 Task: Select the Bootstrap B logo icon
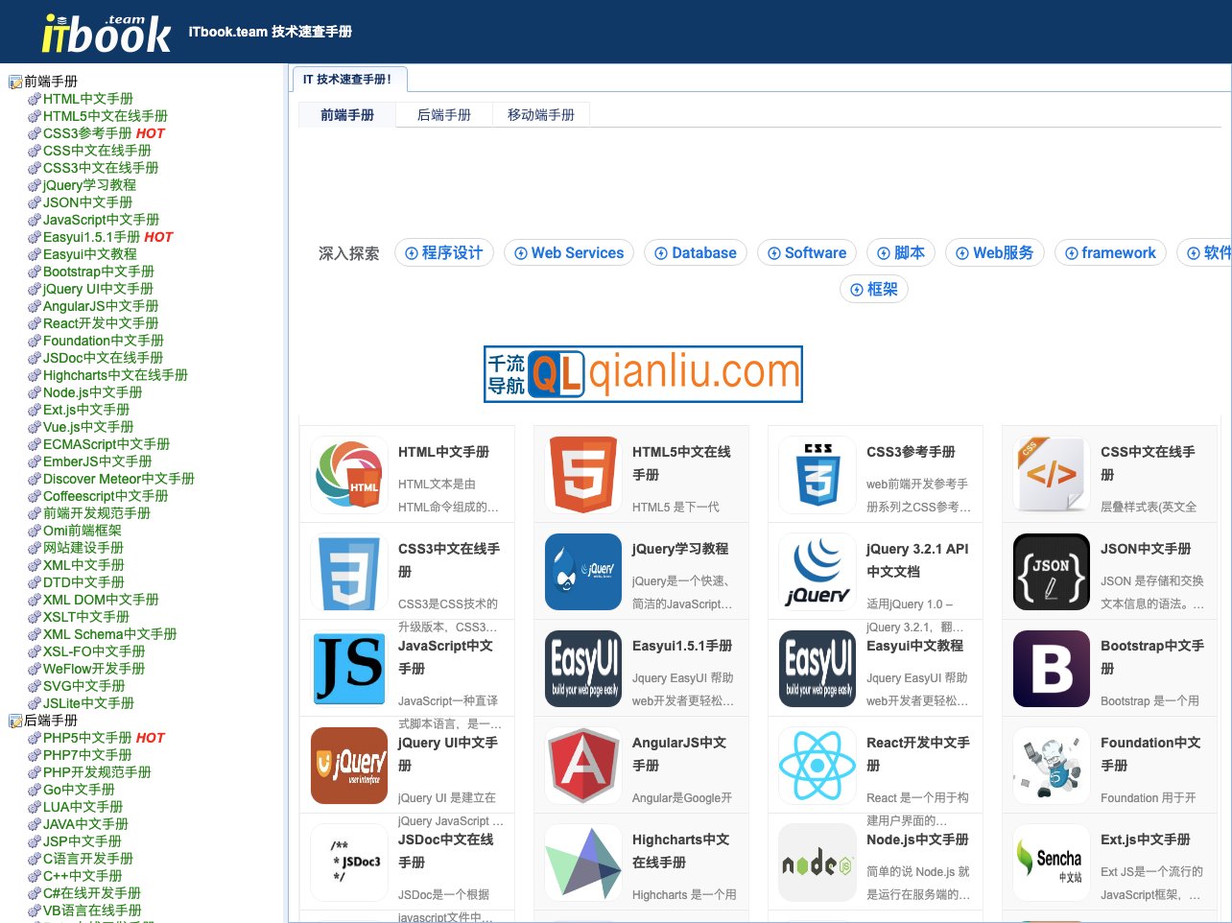pyautogui.click(x=1051, y=668)
